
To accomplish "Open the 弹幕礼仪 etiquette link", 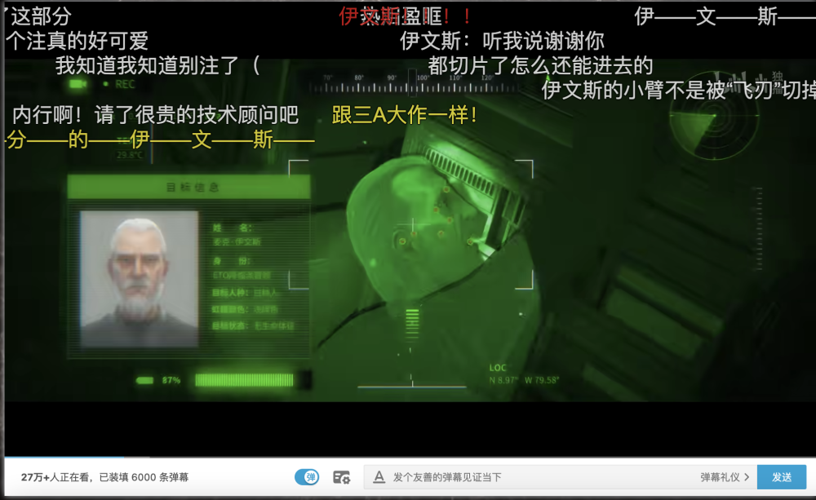I will tap(719, 477).
